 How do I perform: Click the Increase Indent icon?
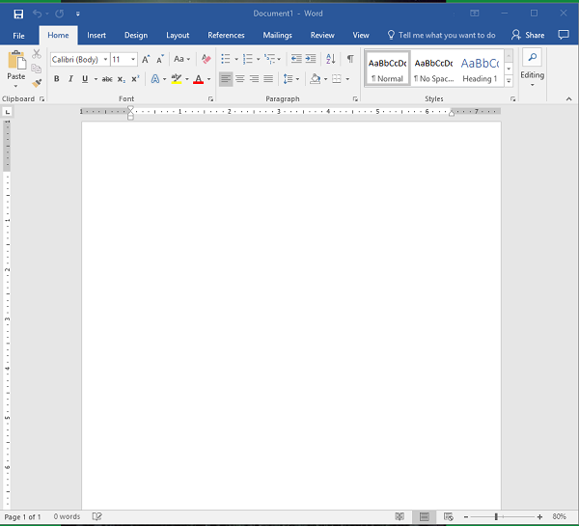click(x=311, y=59)
